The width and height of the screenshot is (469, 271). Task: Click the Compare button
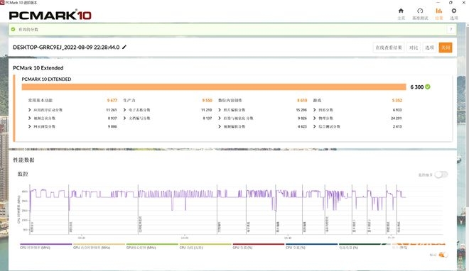[414, 48]
